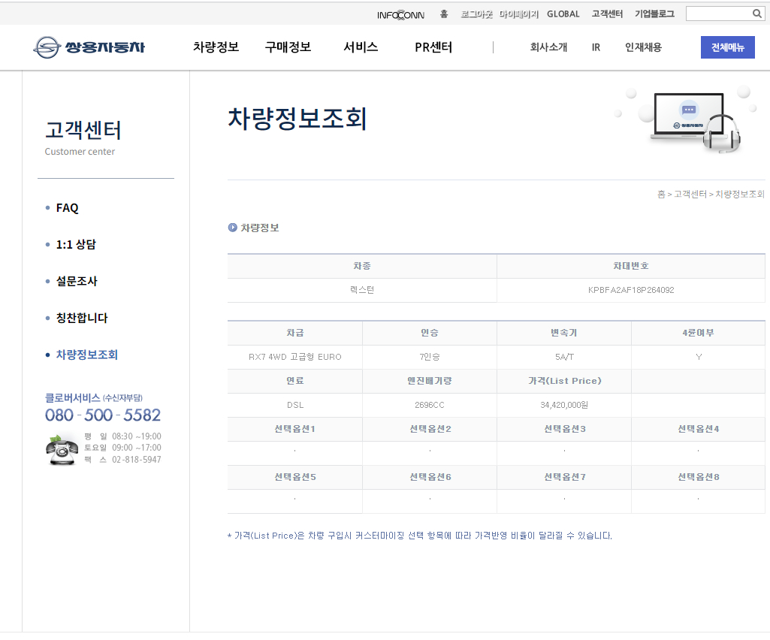Image resolution: width=770 pixels, height=640 pixels.
Task: Click the 선택옵션1 header cell
Action: (294, 429)
